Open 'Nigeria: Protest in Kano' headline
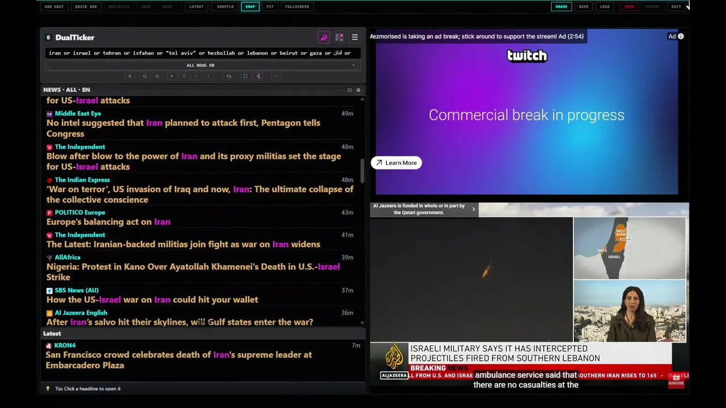 point(193,272)
